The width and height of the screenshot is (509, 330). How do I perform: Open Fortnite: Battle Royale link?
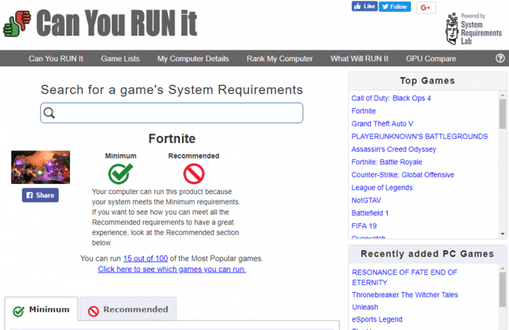[387, 162]
